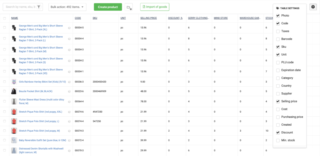Viewport: 320px width, 156px height.
Task: Uncheck the Code column checkbox
Action: 278,23
